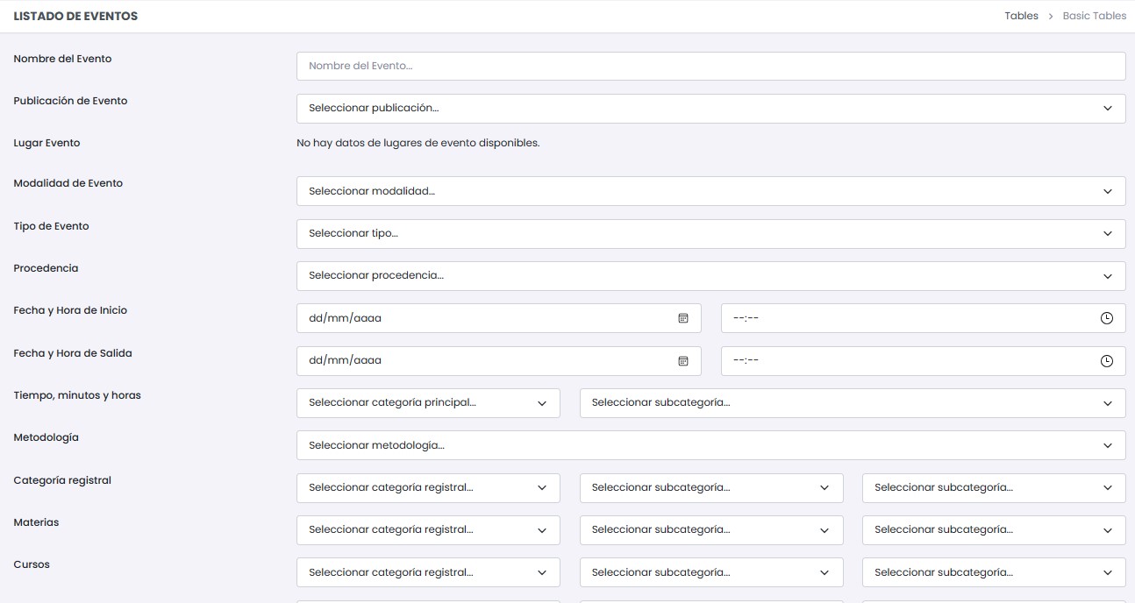Open the Seleccionar categoría principal dropdown

pos(428,403)
